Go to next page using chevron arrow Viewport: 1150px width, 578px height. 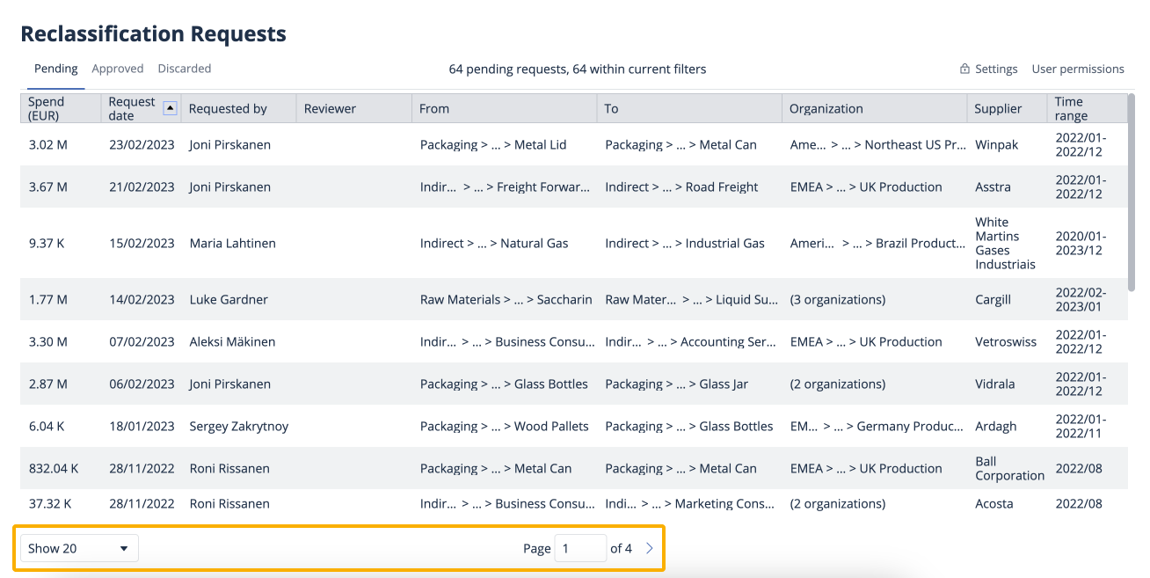pos(650,548)
